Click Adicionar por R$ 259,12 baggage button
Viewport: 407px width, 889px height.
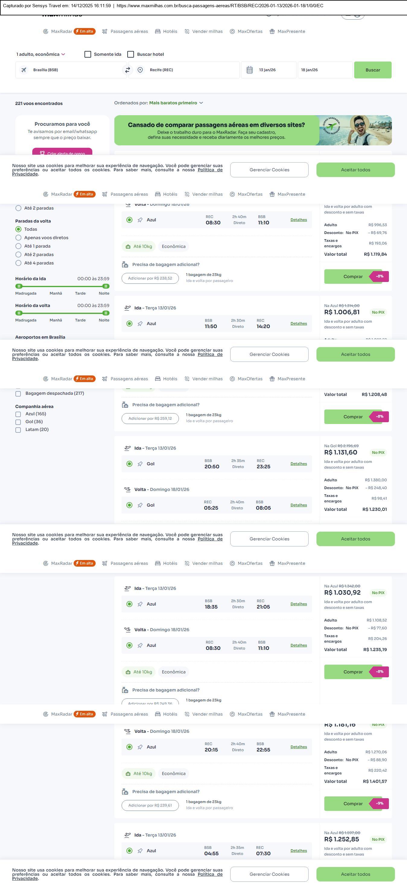point(150,419)
